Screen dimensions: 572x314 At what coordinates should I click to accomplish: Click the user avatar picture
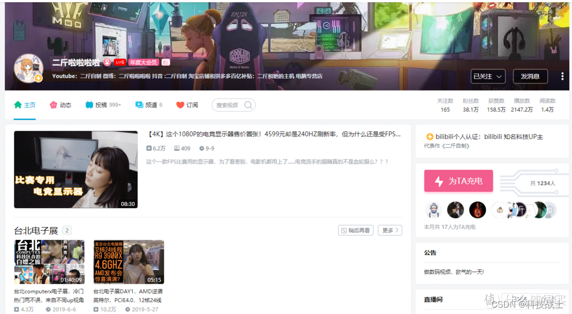coord(29,68)
